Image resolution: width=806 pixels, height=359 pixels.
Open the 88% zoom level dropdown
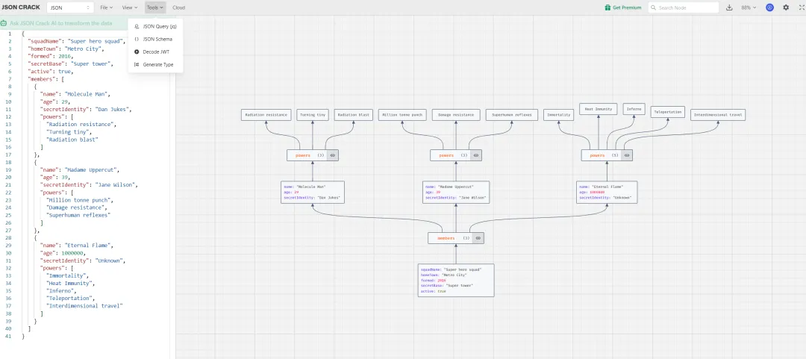coord(749,7)
